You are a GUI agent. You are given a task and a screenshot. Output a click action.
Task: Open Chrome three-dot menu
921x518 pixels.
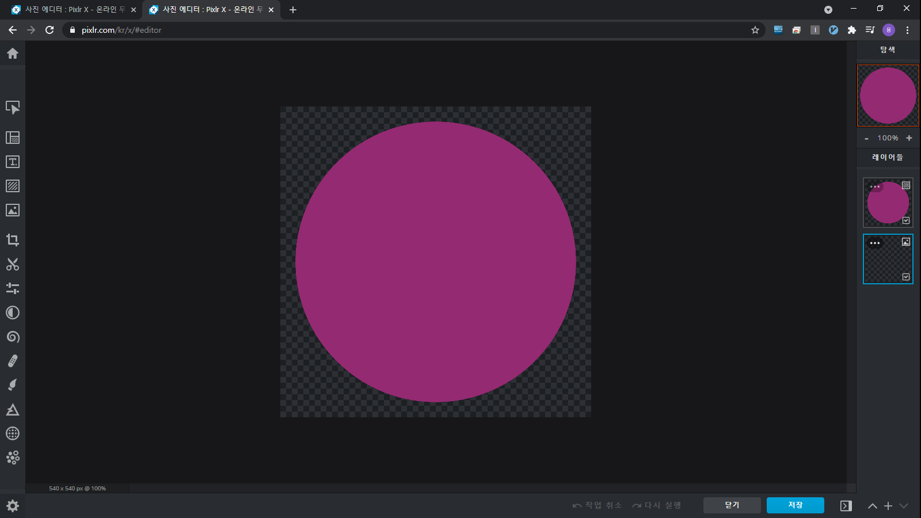908,30
